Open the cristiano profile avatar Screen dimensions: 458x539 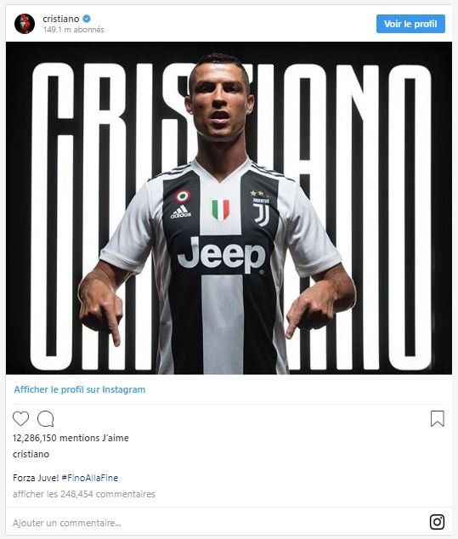pos(25,24)
